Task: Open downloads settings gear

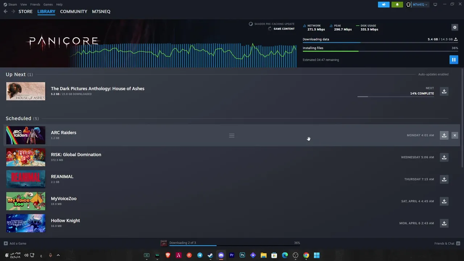Action: tap(455, 28)
